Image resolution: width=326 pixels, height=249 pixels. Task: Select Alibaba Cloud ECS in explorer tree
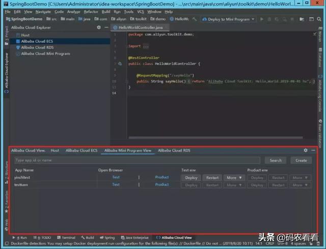[37, 41]
